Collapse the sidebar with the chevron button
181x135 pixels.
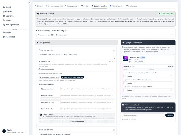[29, 3]
